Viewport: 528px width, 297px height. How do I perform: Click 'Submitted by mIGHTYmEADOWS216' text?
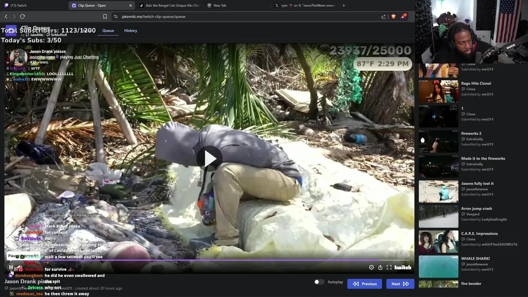click(489, 245)
